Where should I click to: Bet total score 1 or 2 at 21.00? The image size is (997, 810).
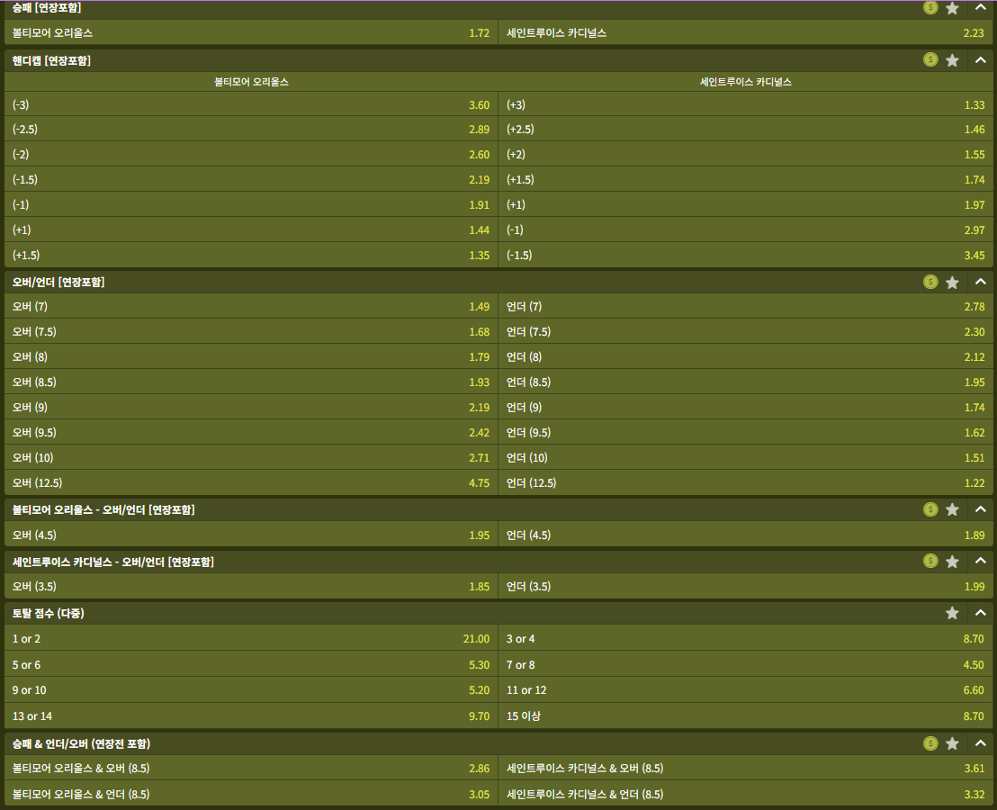coord(251,638)
